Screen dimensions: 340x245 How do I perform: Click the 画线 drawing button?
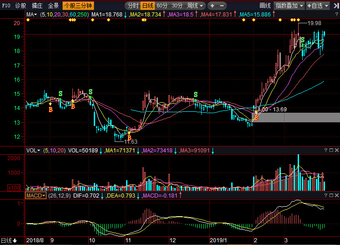(x=265, y=6)
